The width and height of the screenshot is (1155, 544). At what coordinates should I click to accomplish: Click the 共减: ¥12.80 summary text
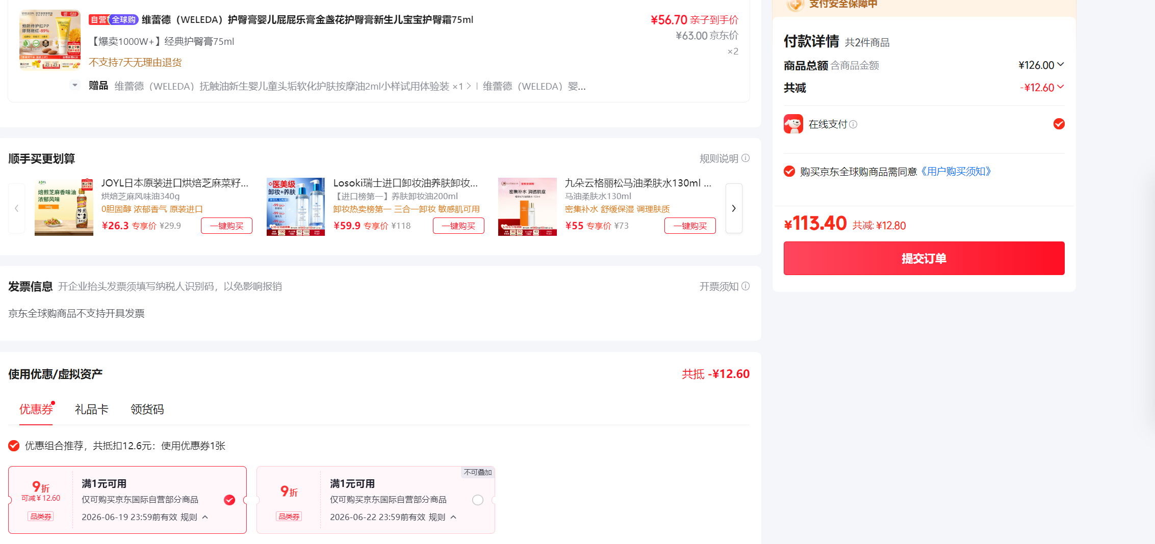pyautogui.click(x=879, y=226)
